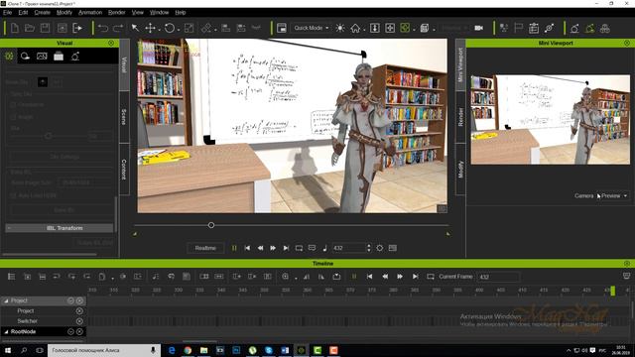Pause playback in the player controls
The width and height of the screenshot is (635, 357).
(234, 248)
